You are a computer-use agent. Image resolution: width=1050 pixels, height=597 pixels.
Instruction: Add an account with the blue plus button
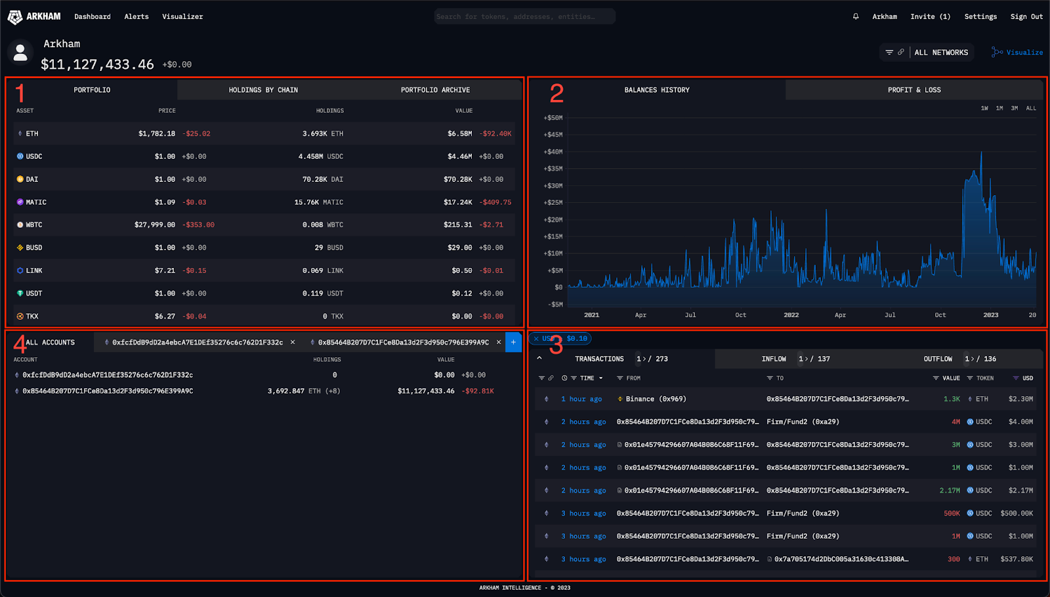[x=513, y=342]
